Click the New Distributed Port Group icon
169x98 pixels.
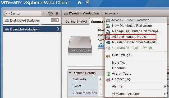pos(108,26)
